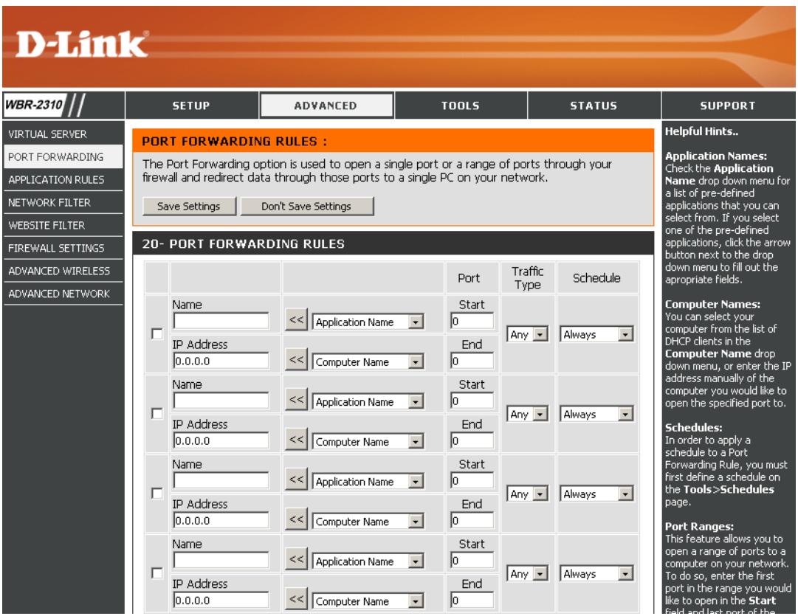The height and width of the screenshot is (616, 798).
Task: Click first rule's End port field
Action: point(472,361)
